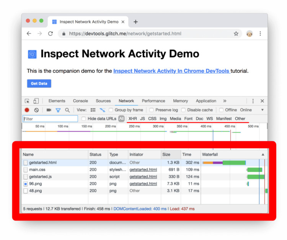Filter requests by JS
The image size is (287, 240).
point(142,119)
